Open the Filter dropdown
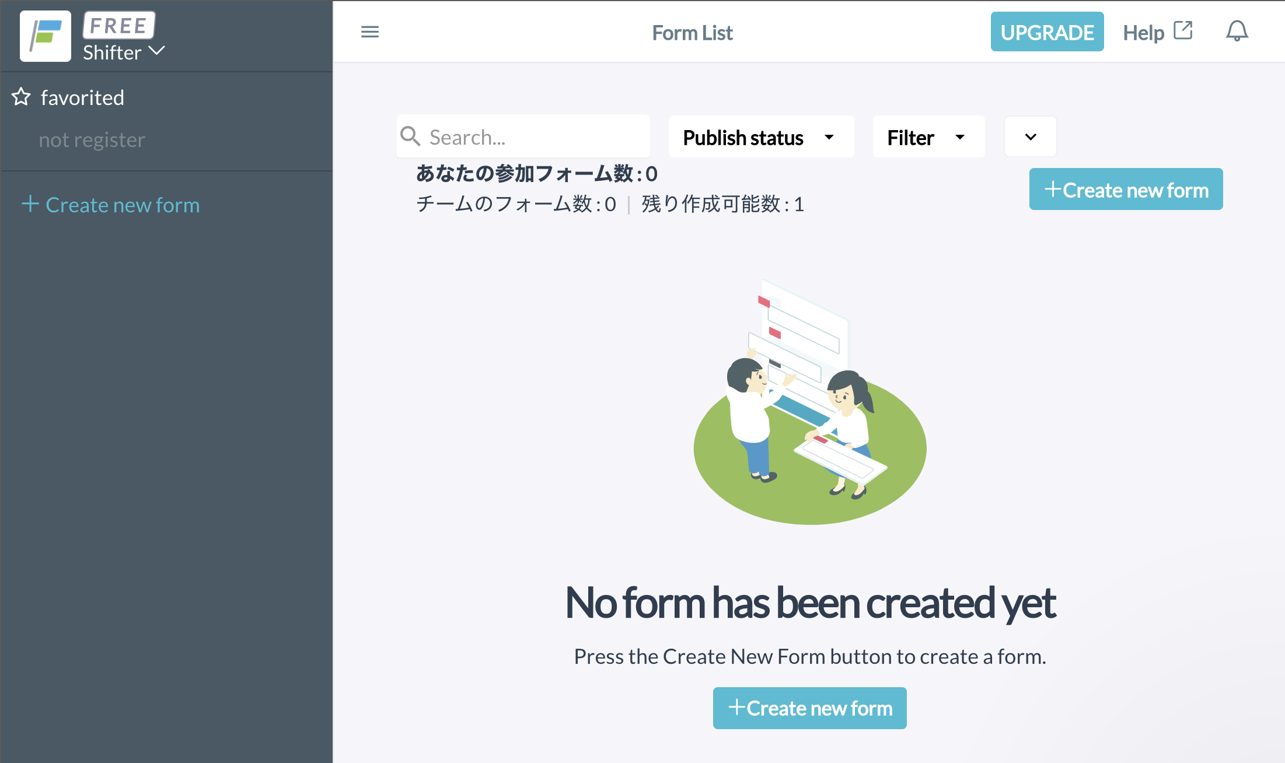Viewport: 1285px width, 763px height. (928, 137)
